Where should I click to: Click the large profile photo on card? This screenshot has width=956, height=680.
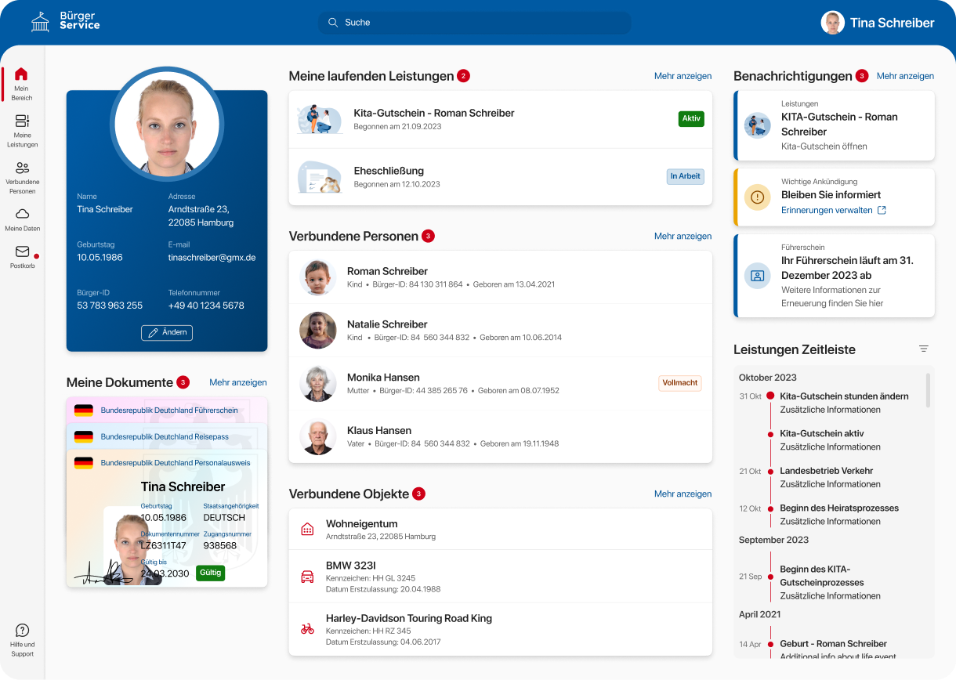pyautogui.click(x=167, y=123)
